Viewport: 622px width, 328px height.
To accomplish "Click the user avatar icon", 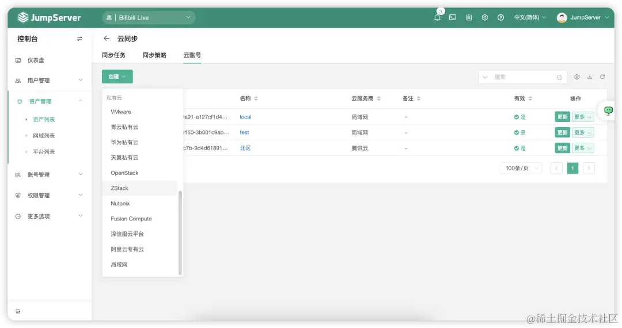I will point(562,17).
